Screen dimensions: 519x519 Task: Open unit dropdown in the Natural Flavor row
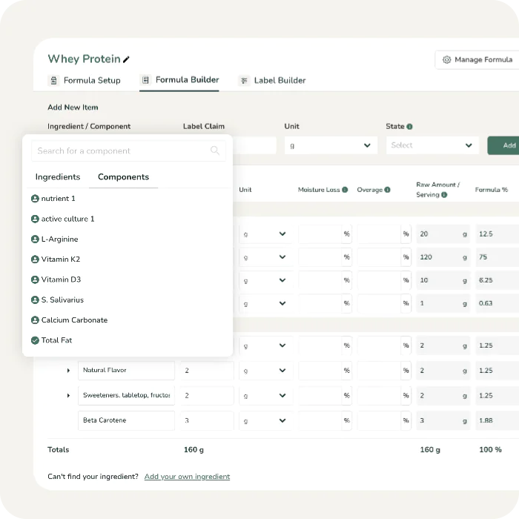coord(265,371)
